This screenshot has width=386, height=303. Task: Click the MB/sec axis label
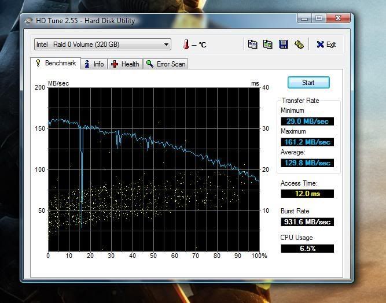(x=58, y=83)
